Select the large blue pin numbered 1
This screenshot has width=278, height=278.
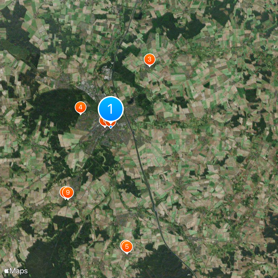point(111,109)
